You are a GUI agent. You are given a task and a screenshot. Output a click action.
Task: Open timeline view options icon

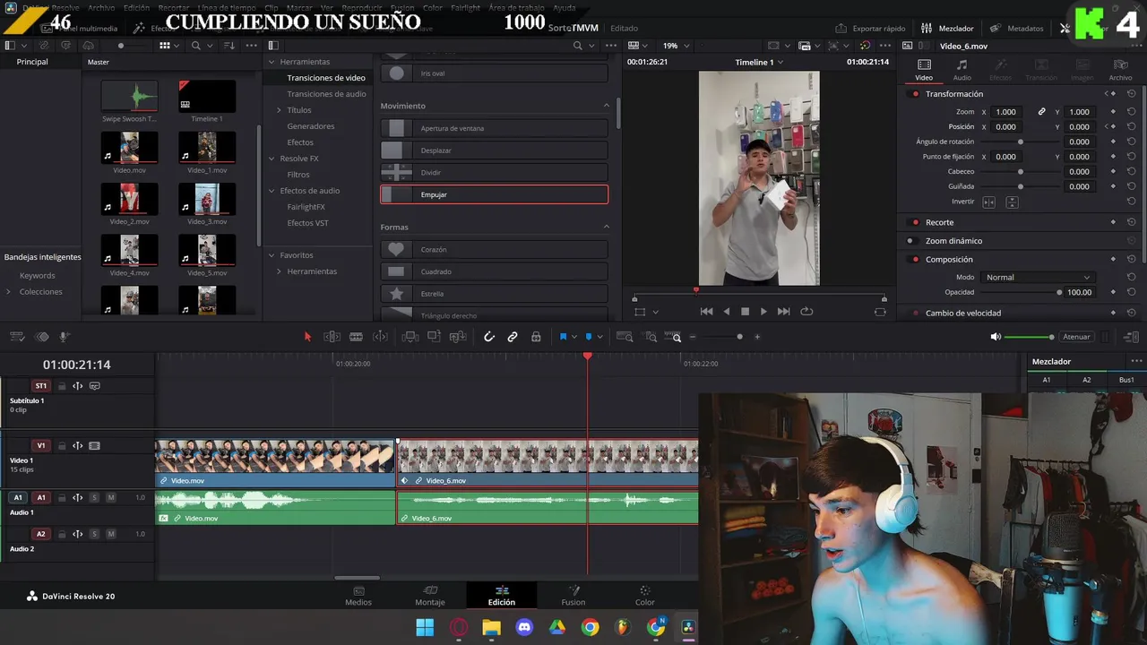tap(17, 337)
